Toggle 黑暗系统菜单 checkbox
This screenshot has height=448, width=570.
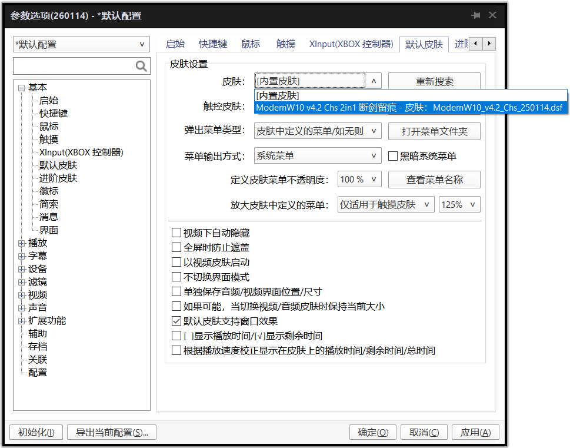coord(394,156)
